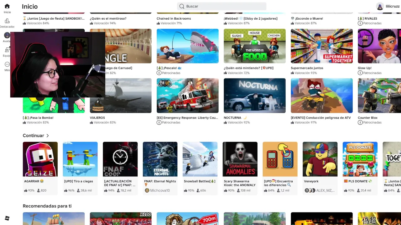Click player count icon for PLS DONATE
Screen dimensions: 401x225
[358, 190]
